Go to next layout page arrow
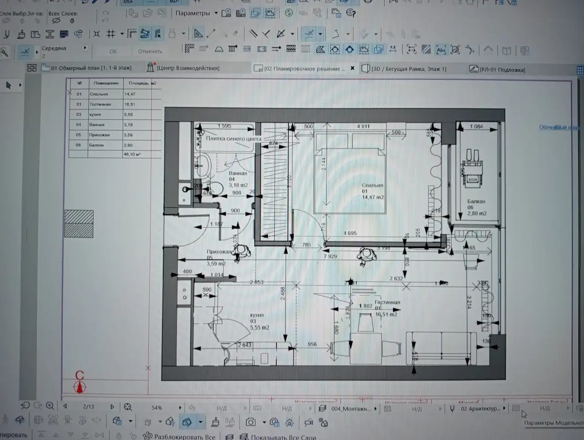Viewport: 584px width, 440px height. (x=112, y=407)
